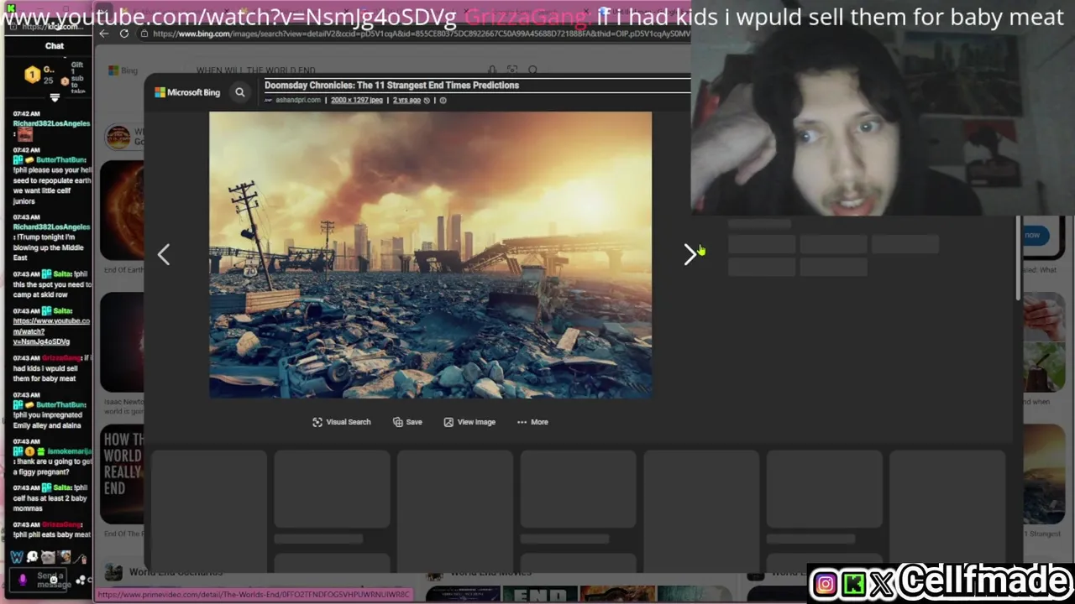Click the apocalyptic city main image
Viewport: 1075px width, 604px height.
[x=430, y=254]
